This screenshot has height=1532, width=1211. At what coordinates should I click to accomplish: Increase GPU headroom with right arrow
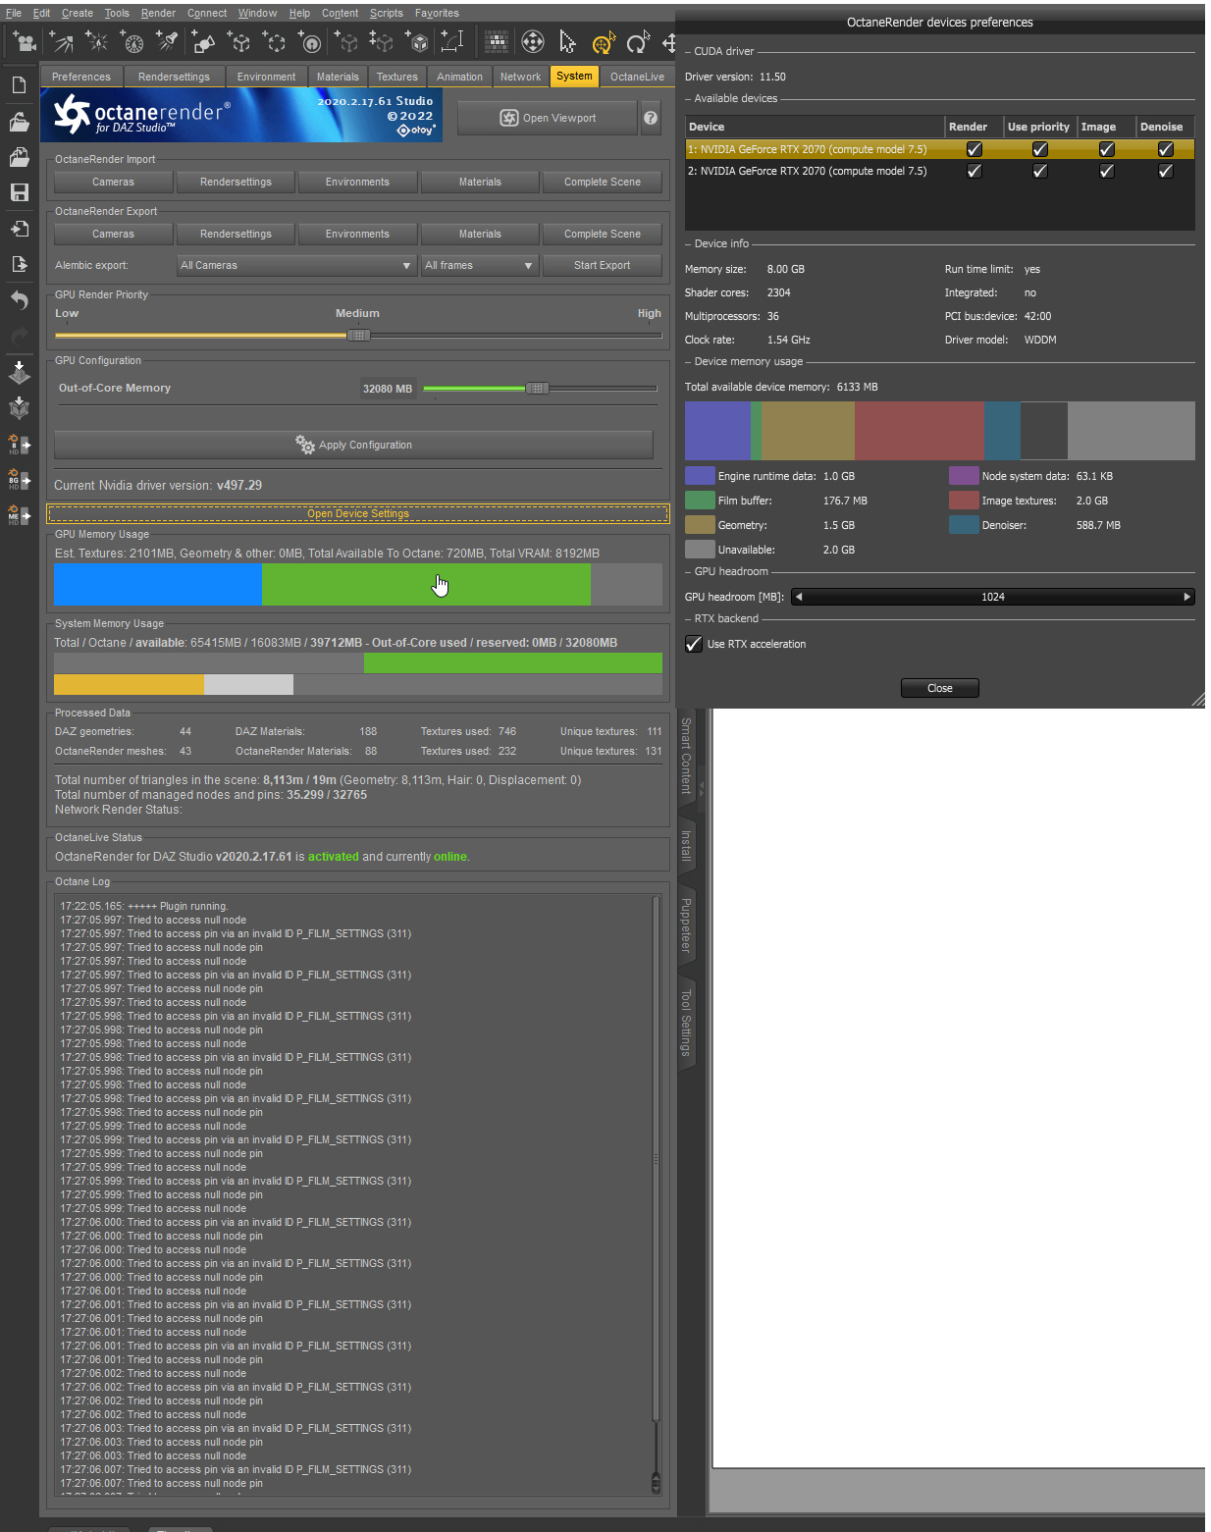pos(1186,597)
